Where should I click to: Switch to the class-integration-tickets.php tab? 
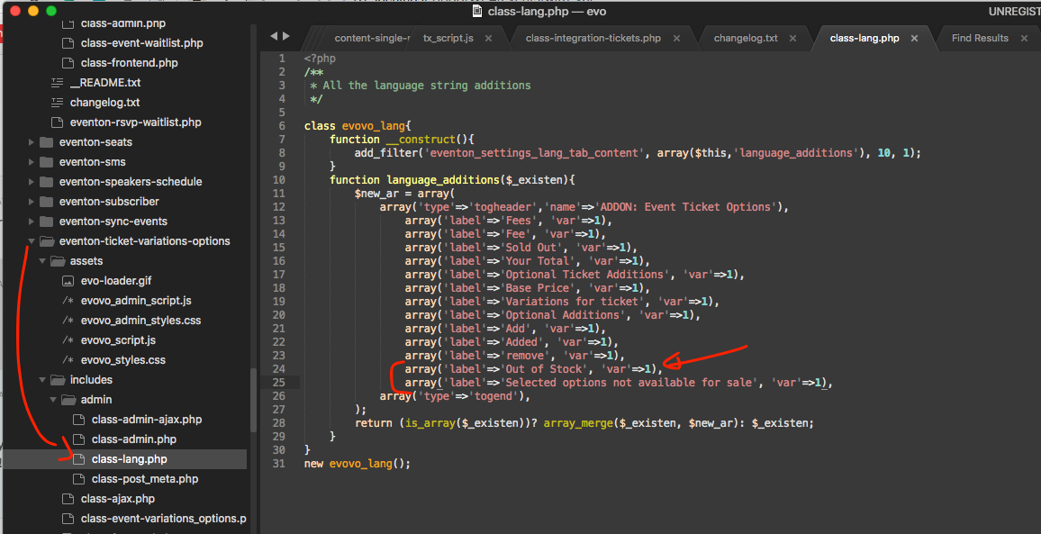(593, 39)
